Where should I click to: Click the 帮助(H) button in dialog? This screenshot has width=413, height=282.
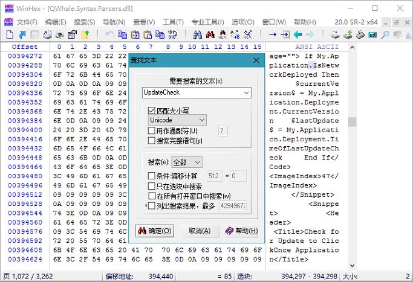pos(241,231)
